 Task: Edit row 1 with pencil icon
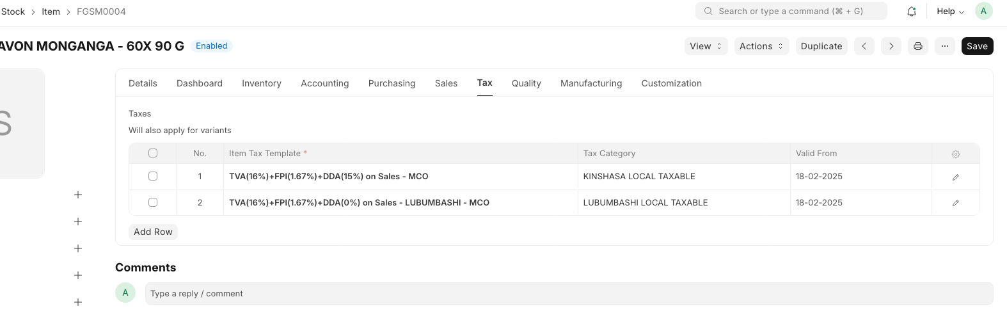(955, 177)
